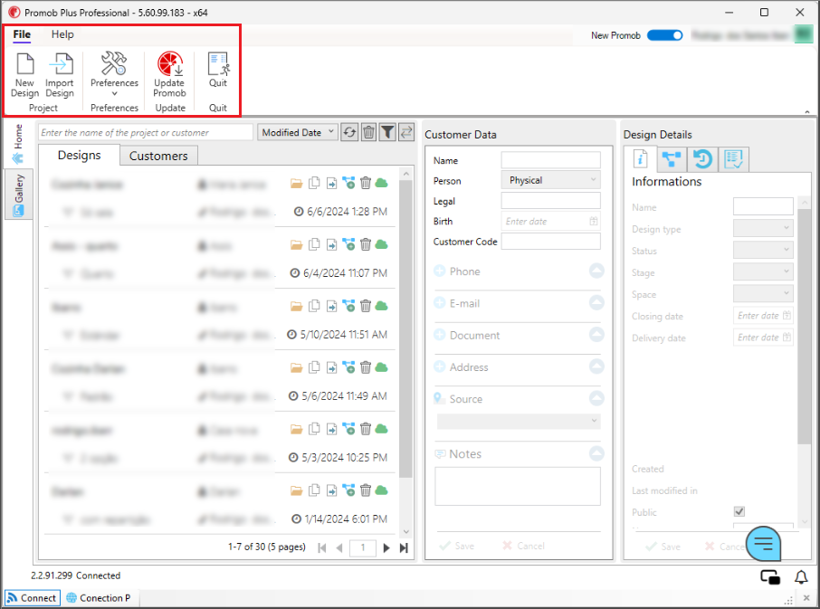Screen dimensions: 820x609
Task: Collapse the Notes section arrow
Action: pos(596,453)
